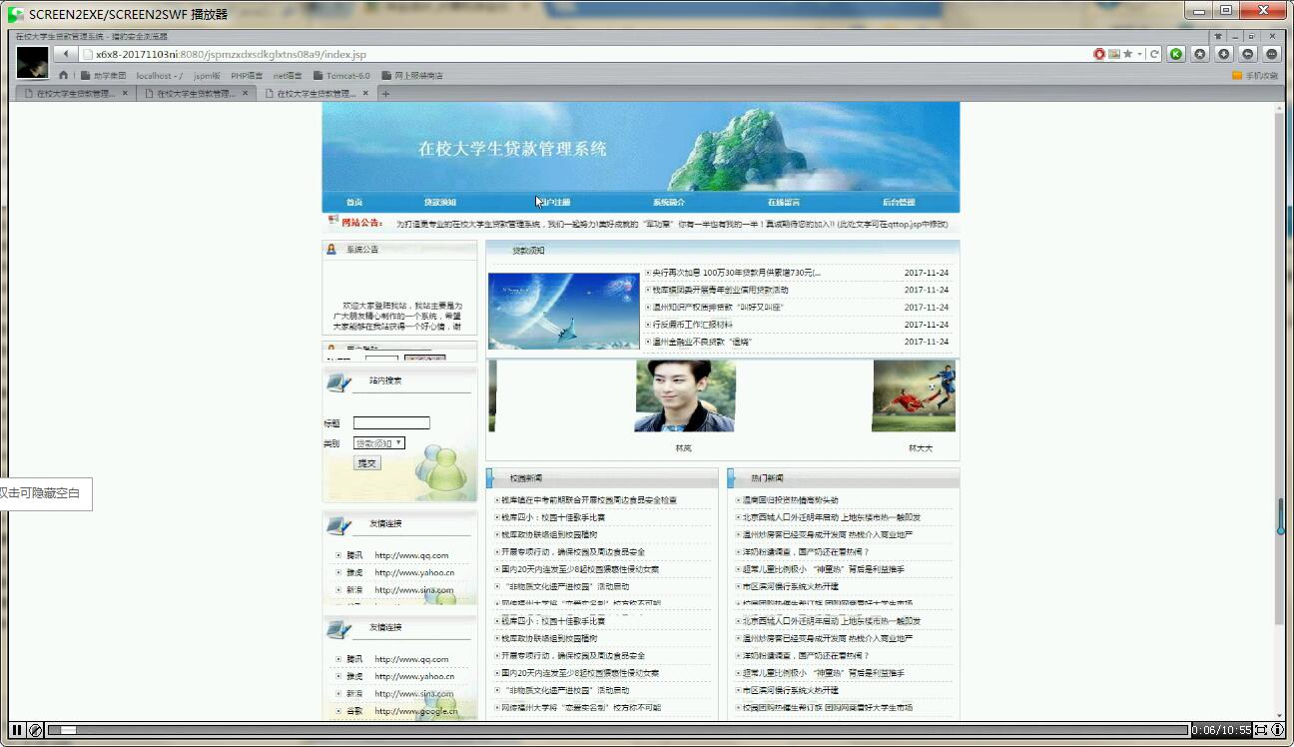Toggle the player fullscreen icon
The width and height of the screenshot is (1294, 747).
(x=1261, y=730)
